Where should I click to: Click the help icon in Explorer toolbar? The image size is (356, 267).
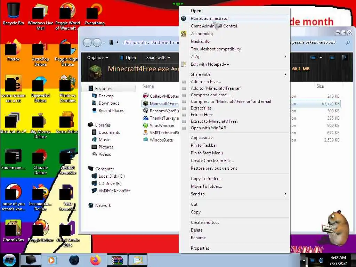pos(345,58)
